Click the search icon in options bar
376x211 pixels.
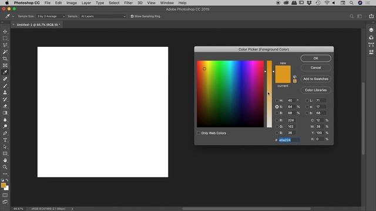pyautogui.click(x=351, y=16)
